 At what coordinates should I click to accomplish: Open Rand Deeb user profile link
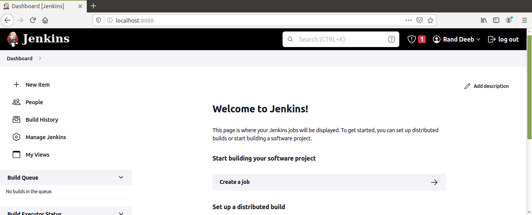tap(458, 39)
